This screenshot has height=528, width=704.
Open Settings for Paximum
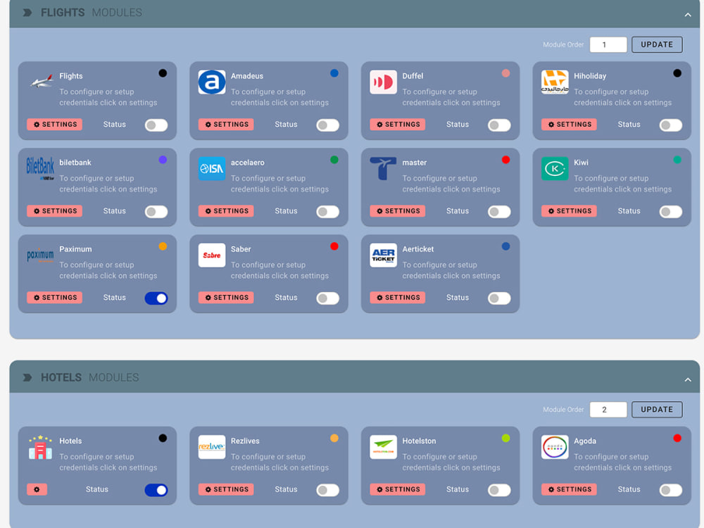[x=54, y=298]
